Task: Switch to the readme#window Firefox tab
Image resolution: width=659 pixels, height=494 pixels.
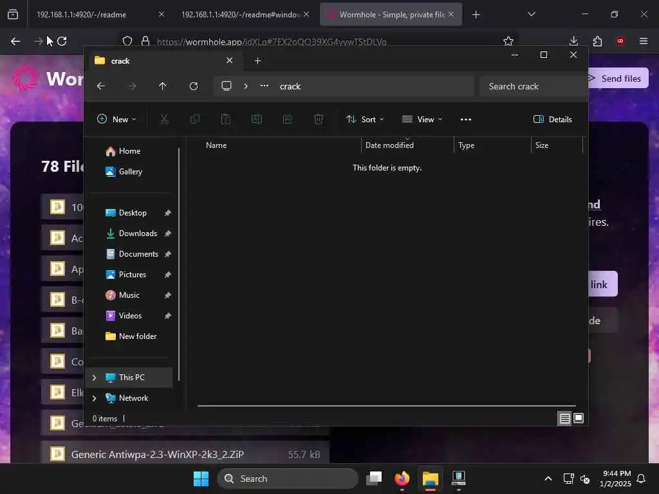Action: [x=240, y=14]
